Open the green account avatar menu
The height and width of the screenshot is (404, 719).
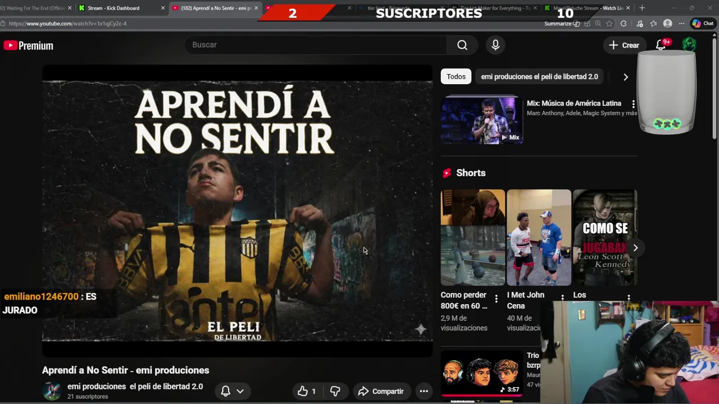click(689, 45)
